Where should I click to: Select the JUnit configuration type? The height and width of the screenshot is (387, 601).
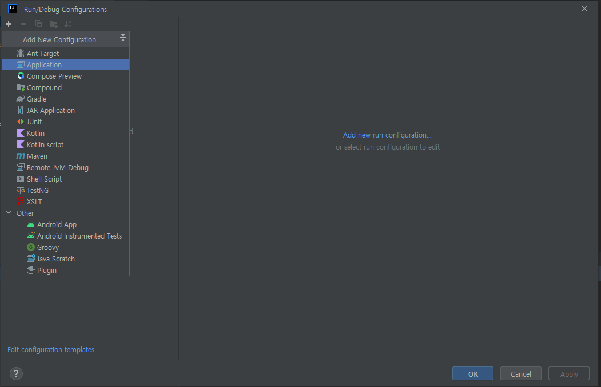66,122
